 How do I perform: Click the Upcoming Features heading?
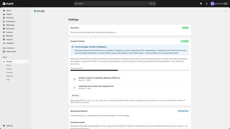(x=79, y=111)
